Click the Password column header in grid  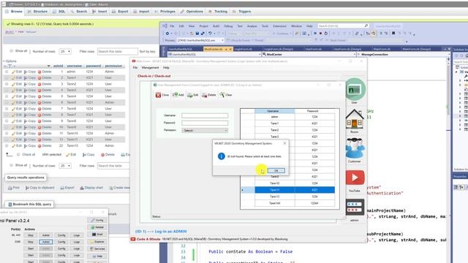click(314, 111)
